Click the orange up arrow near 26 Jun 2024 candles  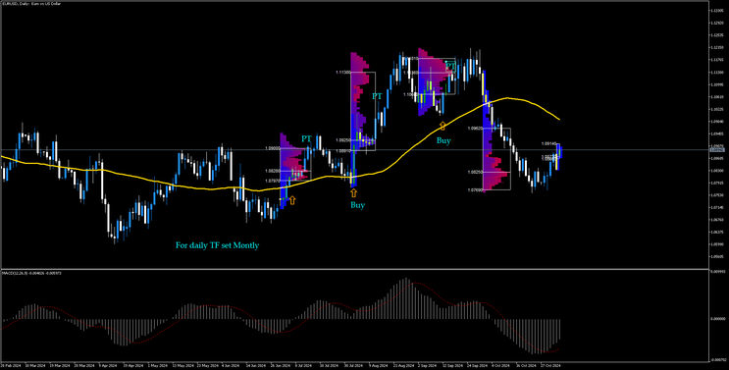(x=292, y=200)
